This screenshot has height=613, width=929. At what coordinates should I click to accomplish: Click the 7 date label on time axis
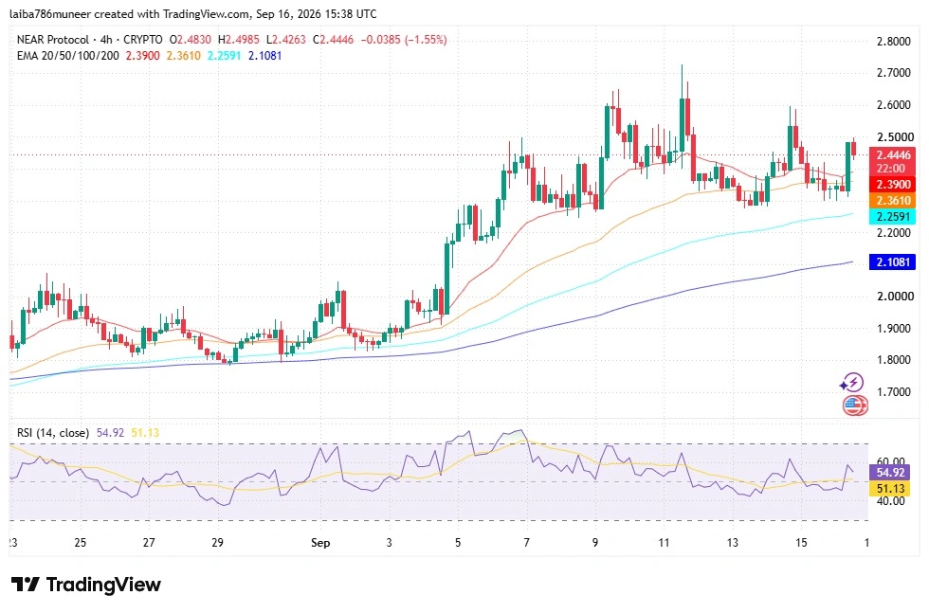click(526, 543)
